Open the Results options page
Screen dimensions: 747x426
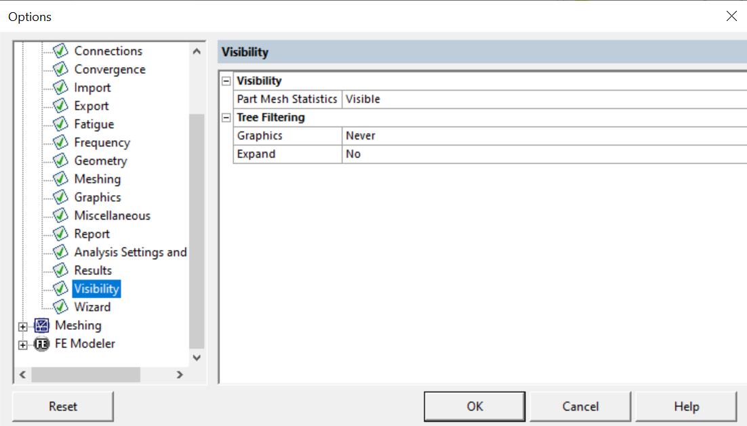[x=93, y=270]
